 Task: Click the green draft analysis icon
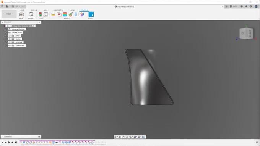point(71,14)
